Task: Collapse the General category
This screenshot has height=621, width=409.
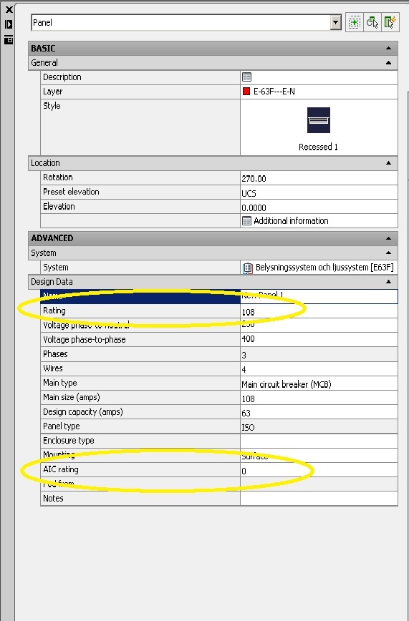Action: pyautogui.click(x=388, y=62)
